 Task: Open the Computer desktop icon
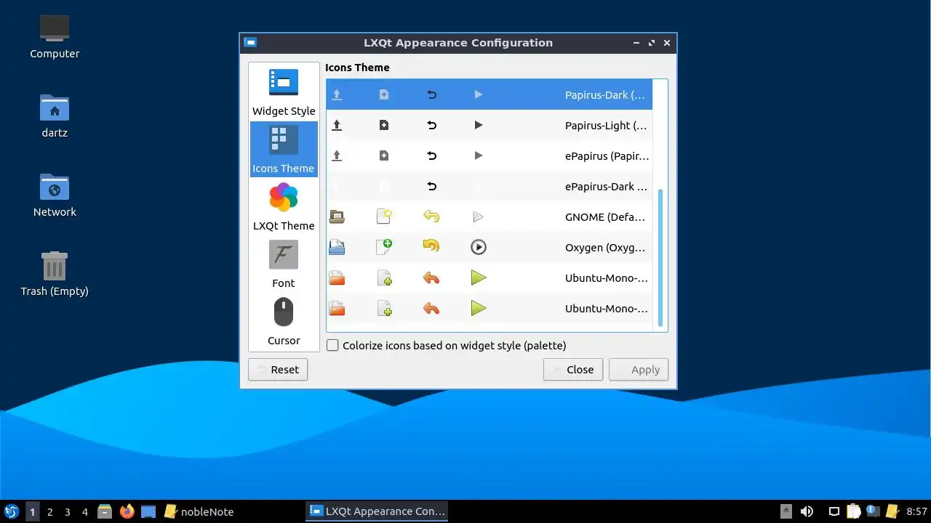pyautogui.click(x=55, y=36)
